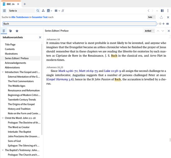Collapse the Introduction: The Gospel section
Image resolution: width=171 pixels, height=158 pixels.
click(x=3, y=72)
